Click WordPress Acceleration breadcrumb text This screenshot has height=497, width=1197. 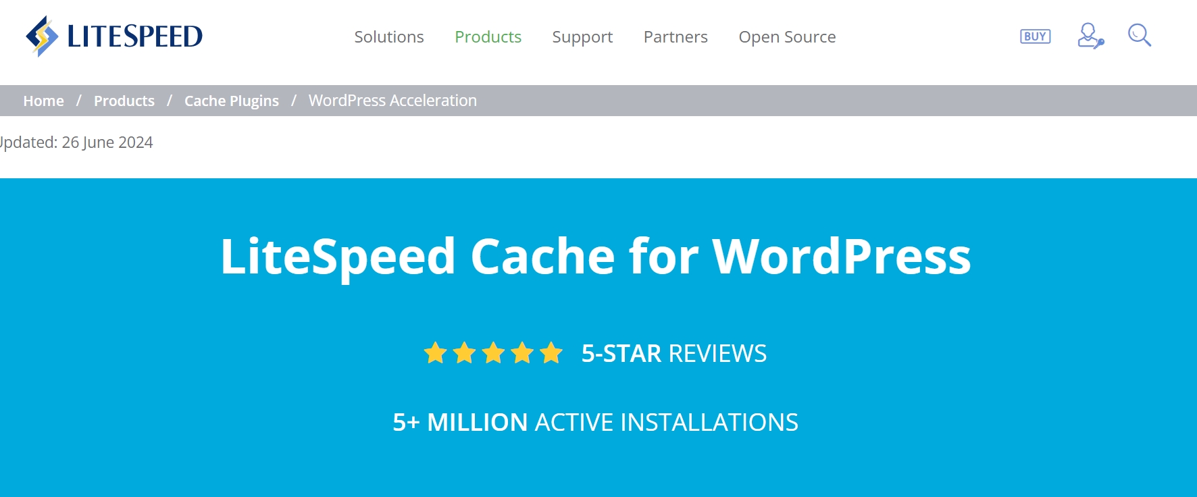(x=392, y=101)
